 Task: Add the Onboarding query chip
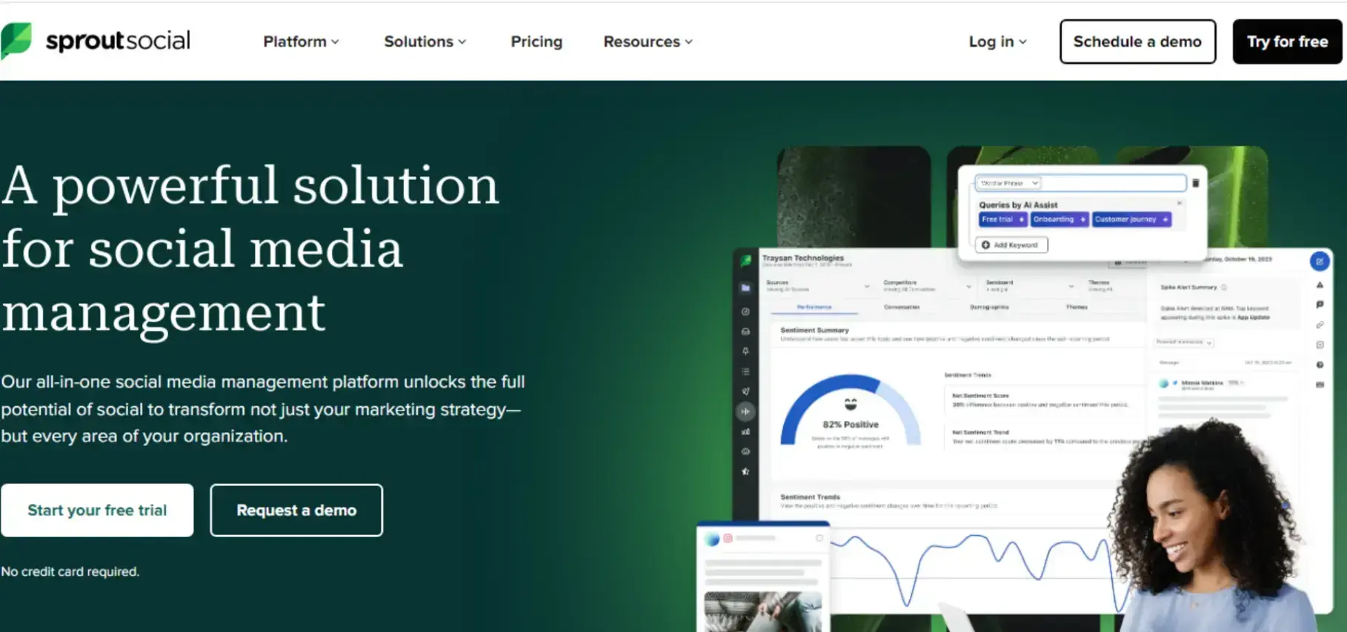1059,219
